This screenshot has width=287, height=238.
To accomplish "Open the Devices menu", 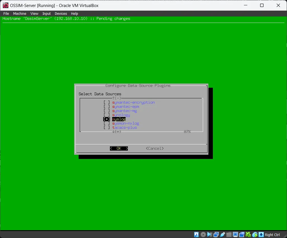I will coord(61,13).
